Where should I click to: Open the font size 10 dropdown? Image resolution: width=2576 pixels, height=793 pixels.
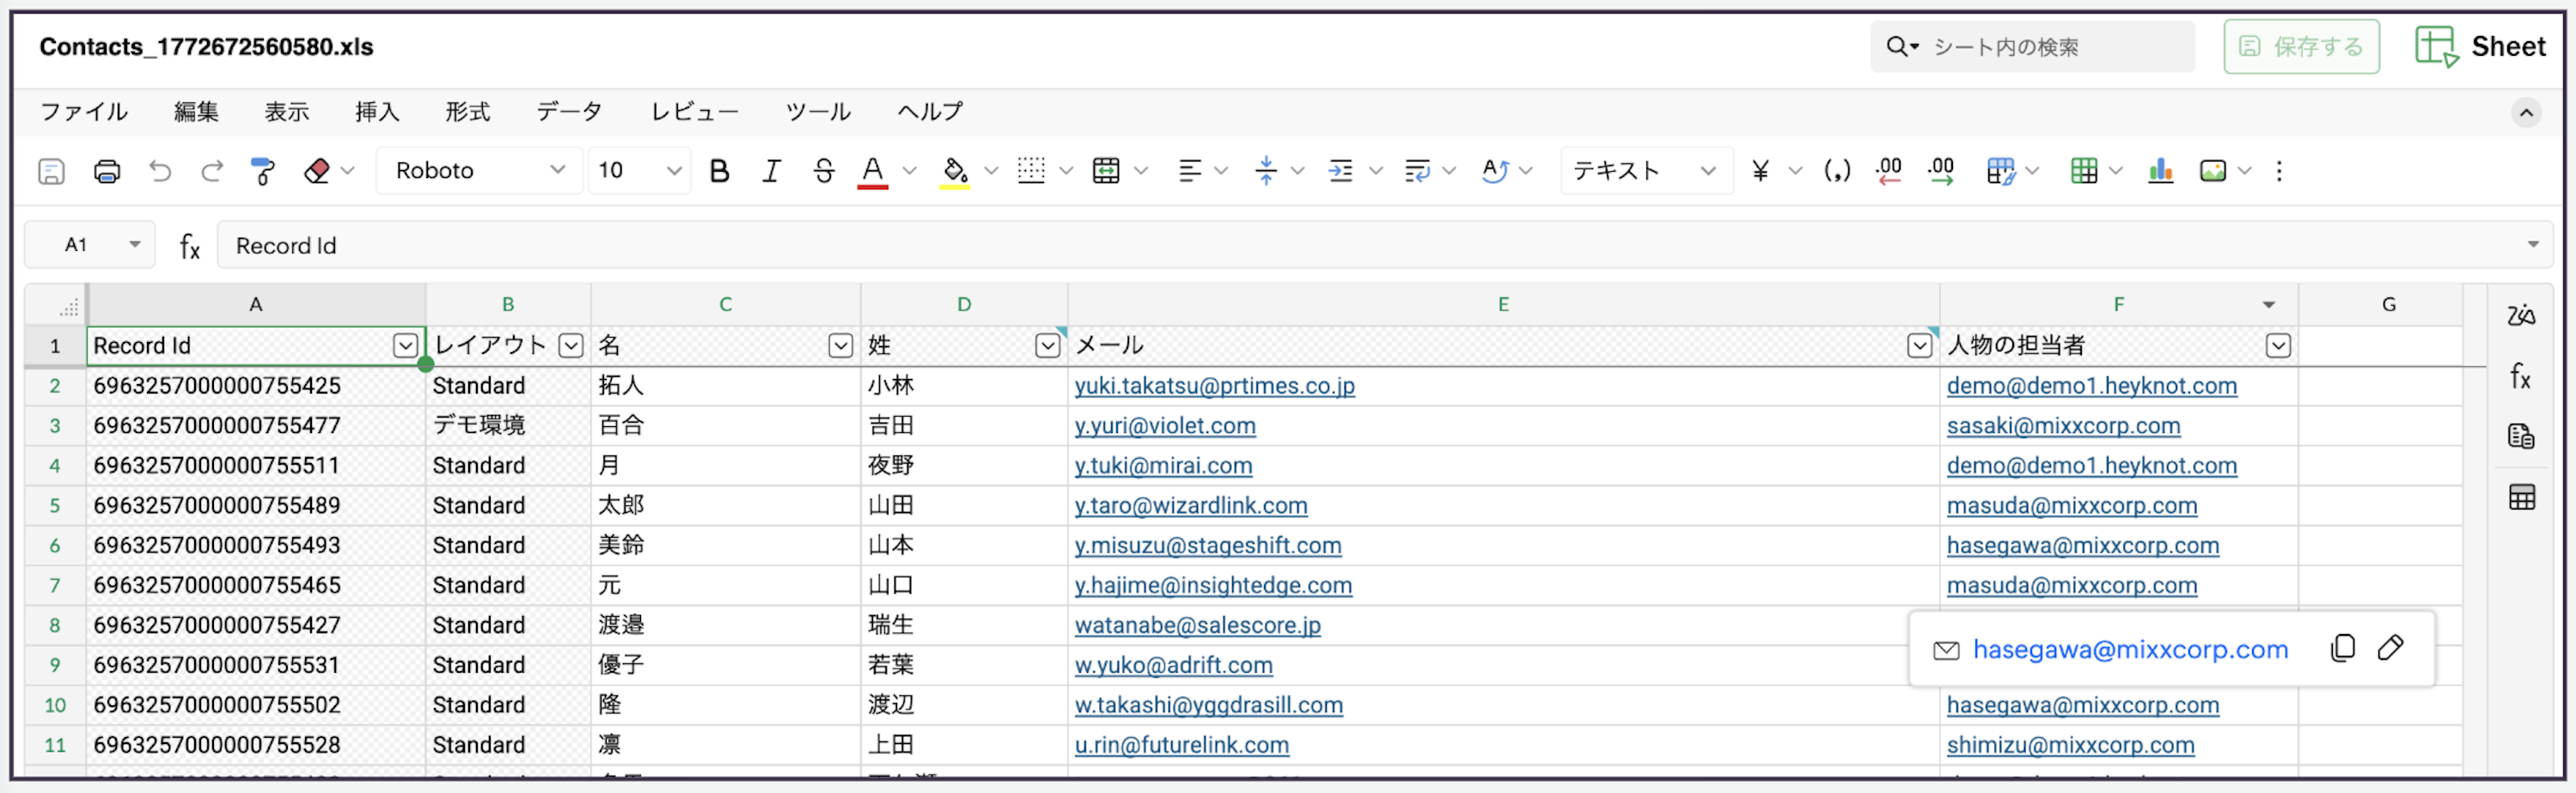tap(639, 171)
